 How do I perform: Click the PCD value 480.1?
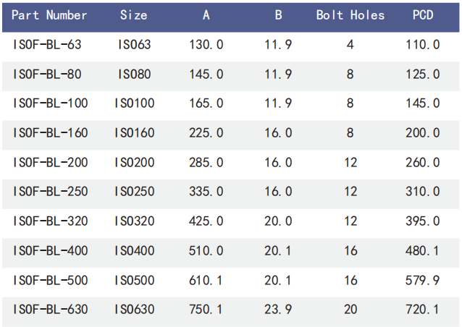[x=423, y=251]
